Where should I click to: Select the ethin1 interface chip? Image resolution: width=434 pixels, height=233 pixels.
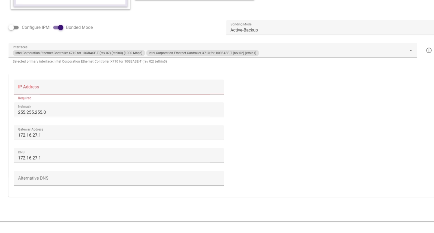pos(202,53)
